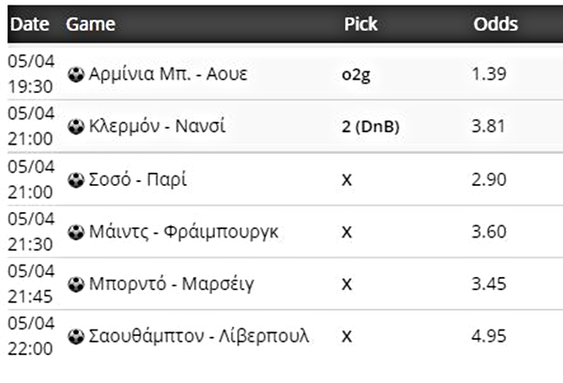Click the Game column header

[90, 23]
